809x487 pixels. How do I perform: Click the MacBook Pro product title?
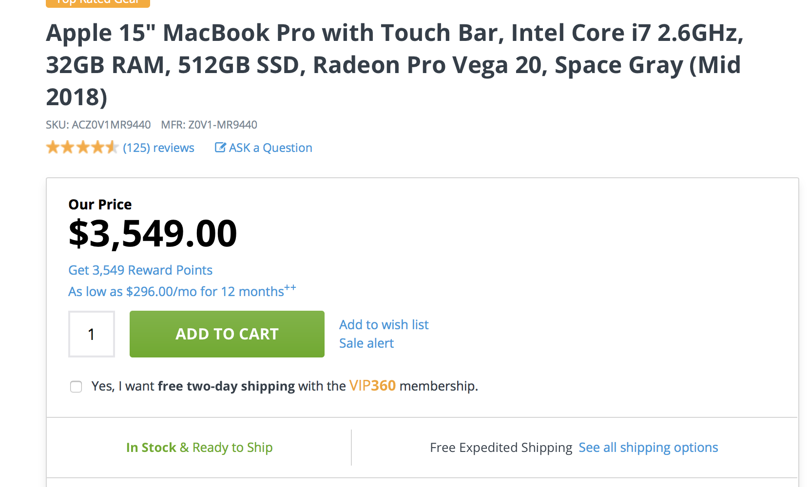(x=395, y=65)
